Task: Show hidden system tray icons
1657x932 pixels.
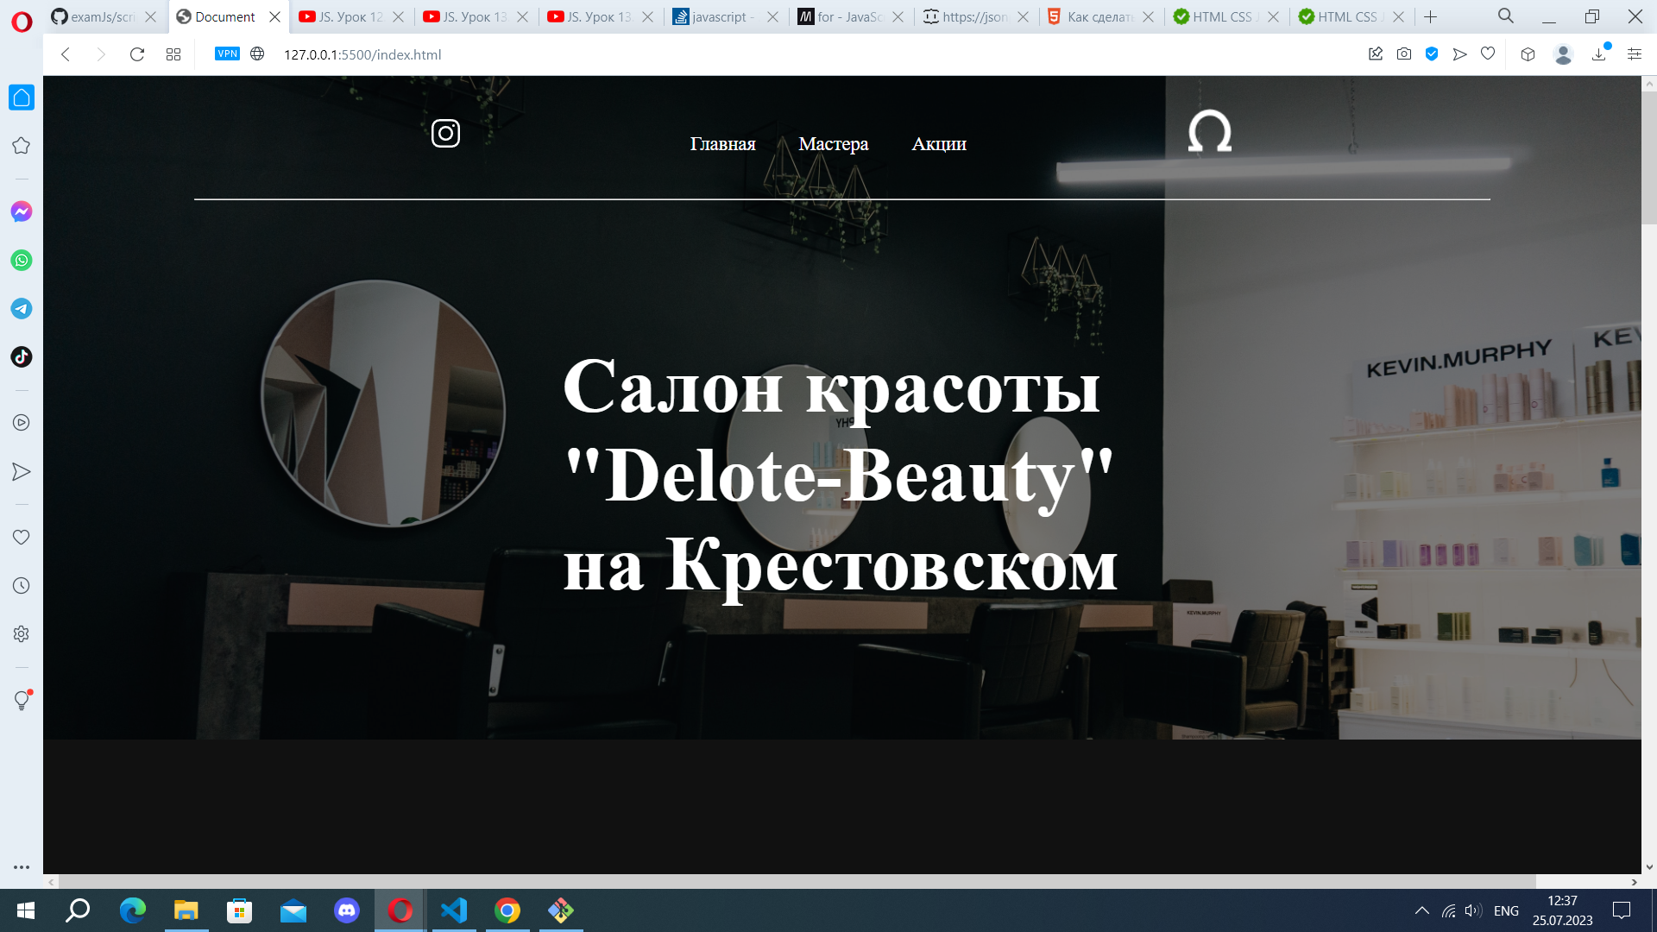Action: click(1421, 910)
